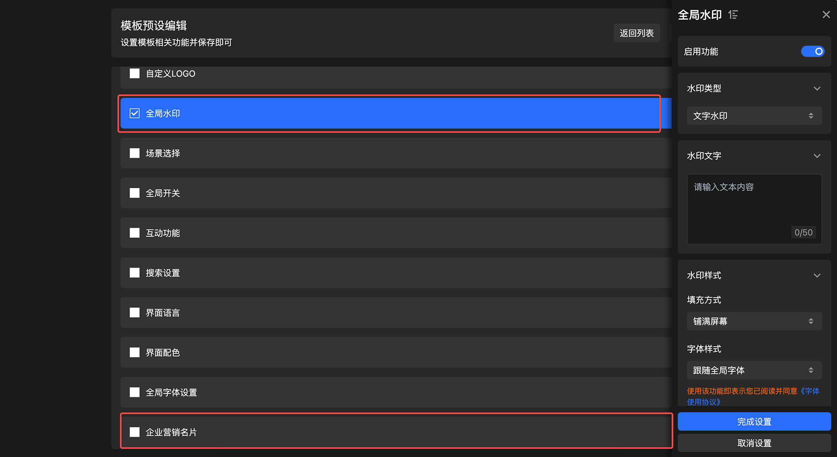This screenshot has width=837, height=457.
Task: Check the 全局字体设置 checkbox
Action: [x=135, y=392]
